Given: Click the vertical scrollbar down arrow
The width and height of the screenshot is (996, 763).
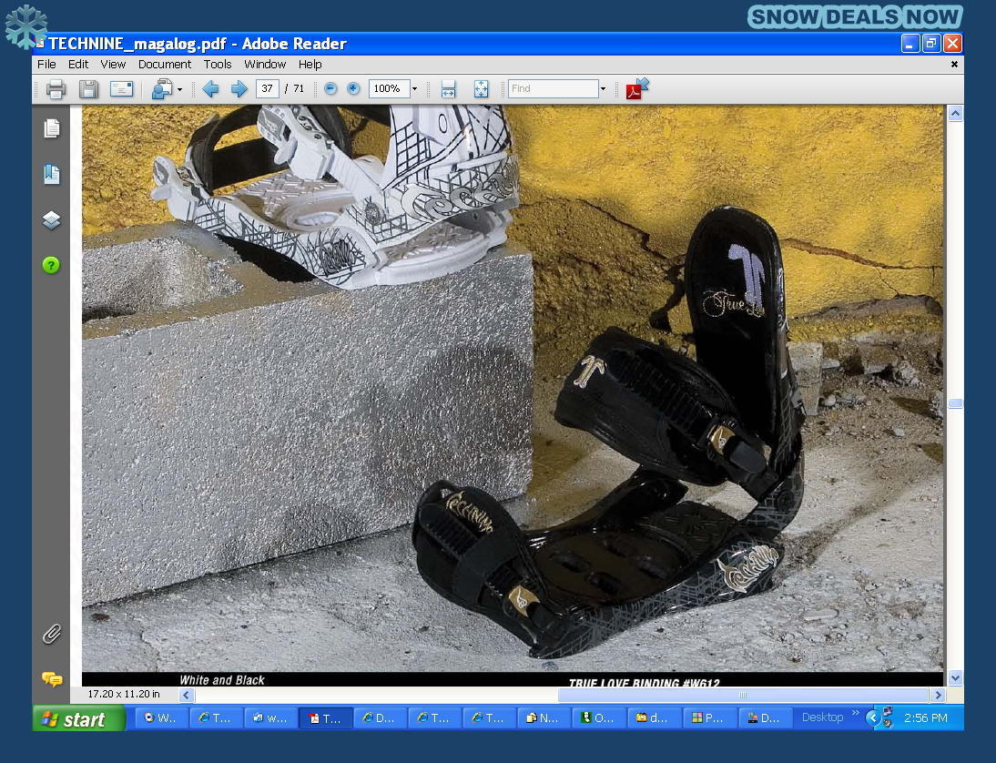Looking at the screenshot, I should pyautogui.click(x=955, y=678).
